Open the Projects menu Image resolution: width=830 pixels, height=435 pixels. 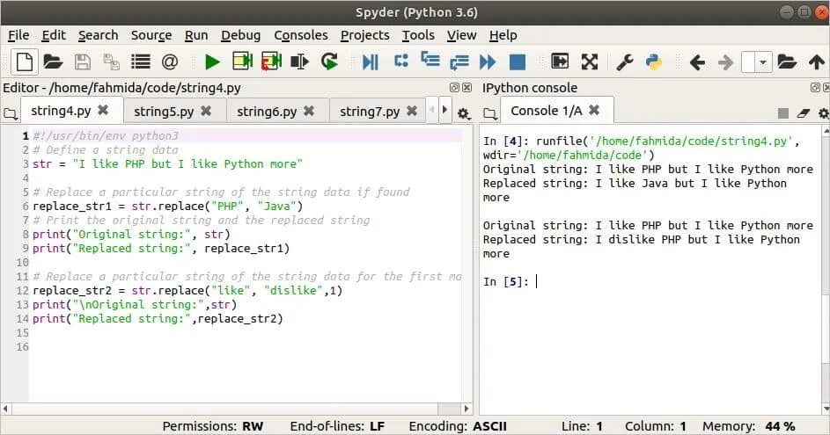pyautogui.click(x=364, y=35)
